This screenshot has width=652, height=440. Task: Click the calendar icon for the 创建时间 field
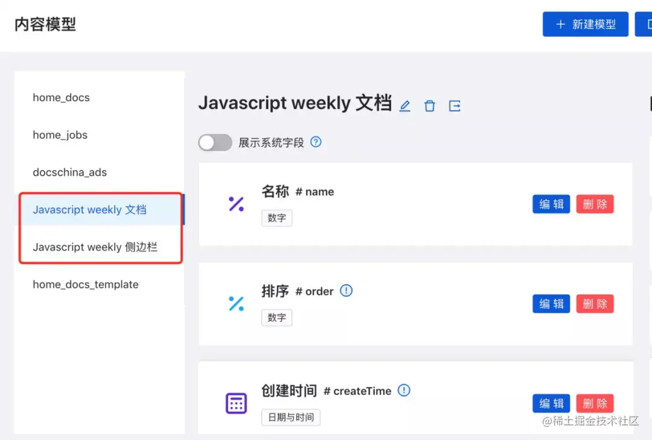pyautogui.click(x=237, y=403)
